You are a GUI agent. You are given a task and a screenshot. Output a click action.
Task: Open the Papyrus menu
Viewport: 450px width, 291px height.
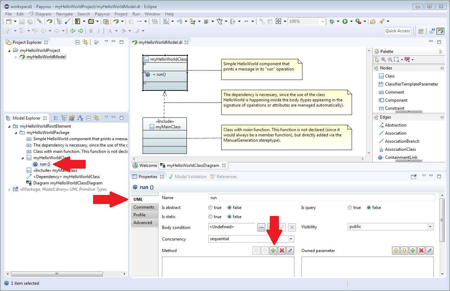click(x=102, y=14)
